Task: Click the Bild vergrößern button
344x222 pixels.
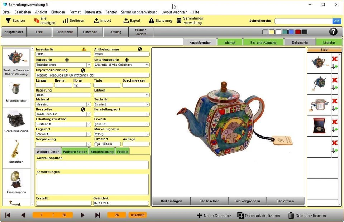Action: [x=247, y=201]
